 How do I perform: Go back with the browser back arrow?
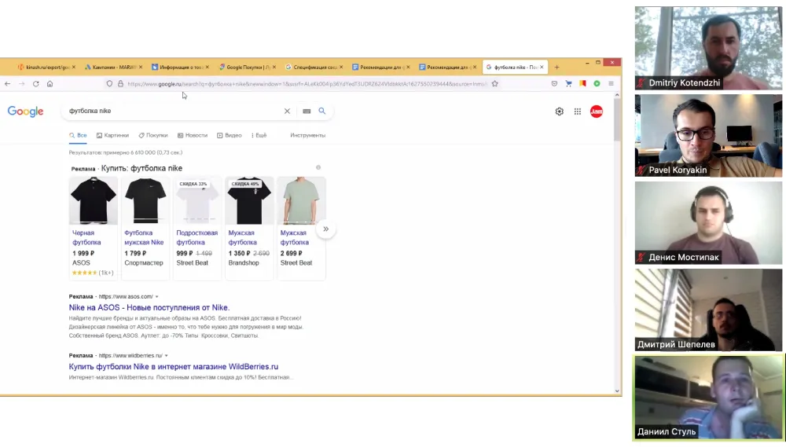point(8,84)
